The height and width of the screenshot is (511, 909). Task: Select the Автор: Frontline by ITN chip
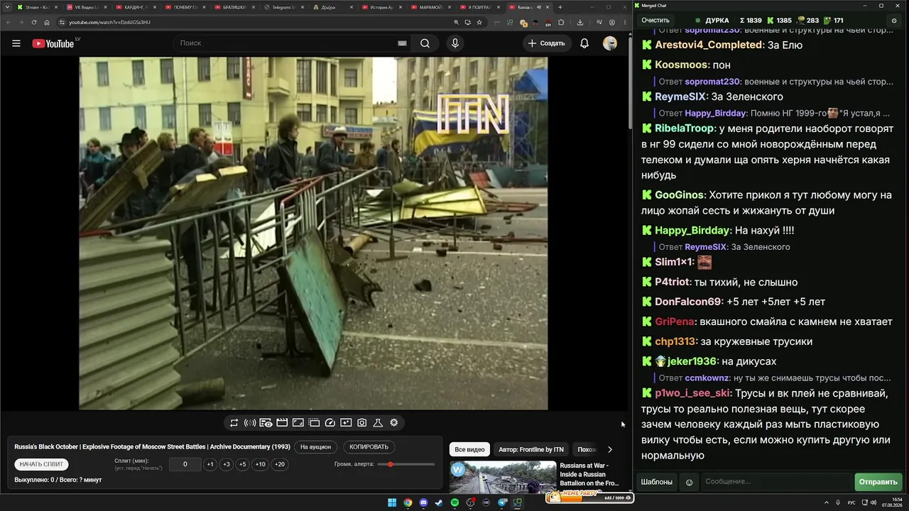coord(531,449)
